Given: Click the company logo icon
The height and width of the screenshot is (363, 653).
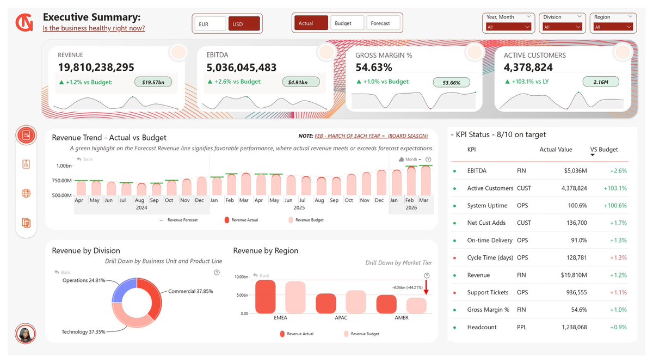Looking at the screenshot, I should (24, 22).
